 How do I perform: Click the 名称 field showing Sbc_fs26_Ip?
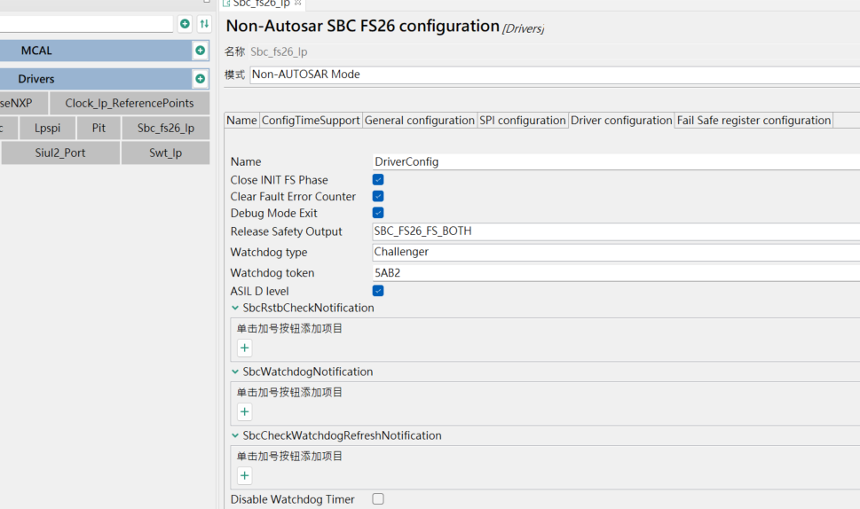(554, 51)
